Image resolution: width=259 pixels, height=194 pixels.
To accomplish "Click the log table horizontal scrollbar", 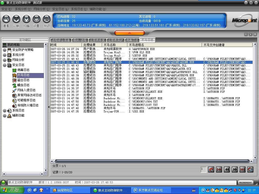I will pos(152,161).
